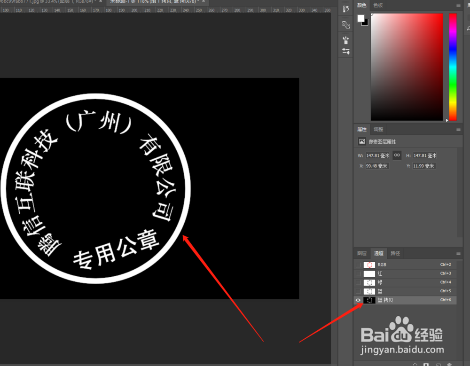Click the foreground color swatch
This screenshot has width=470, height=366.
[x=360, y=19]
